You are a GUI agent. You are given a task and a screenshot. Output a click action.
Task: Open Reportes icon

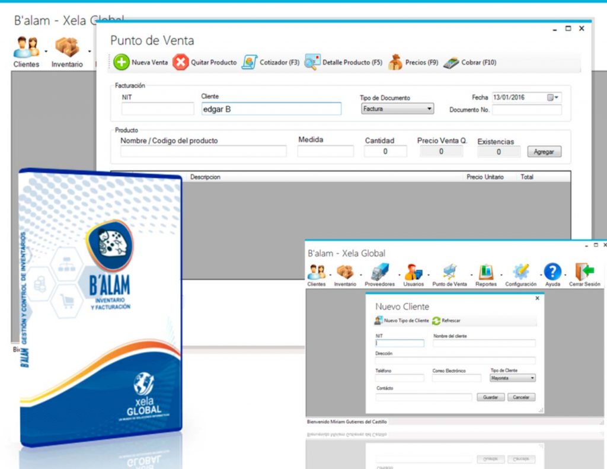pyautogui.click(x=486, y=272)
